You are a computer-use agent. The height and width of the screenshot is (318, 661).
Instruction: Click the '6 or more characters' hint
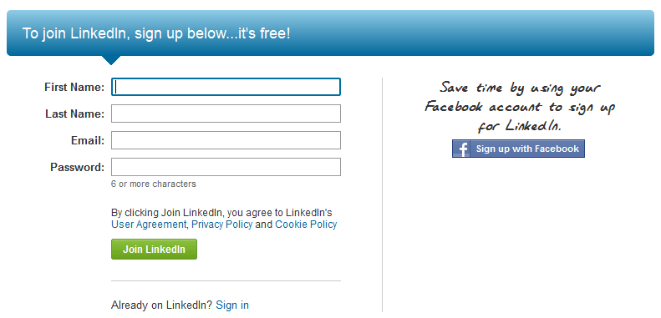[x=154, y=184]
